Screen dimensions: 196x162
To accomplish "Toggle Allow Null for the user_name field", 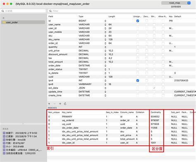I will point(163,24).
